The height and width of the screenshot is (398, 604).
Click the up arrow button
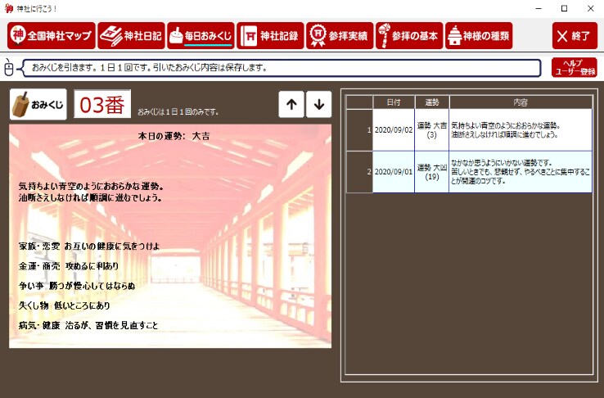[x=291, y=104]
